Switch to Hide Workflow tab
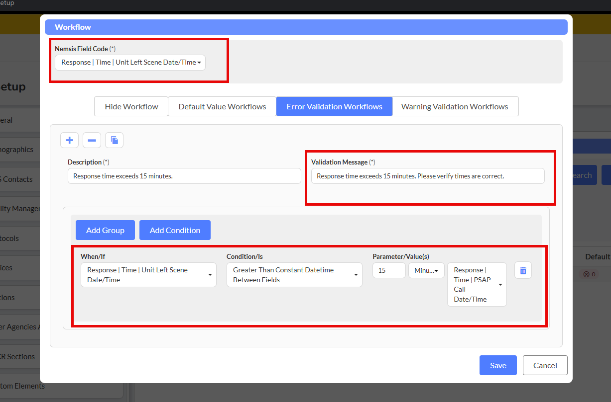 [x=131, y=106]
